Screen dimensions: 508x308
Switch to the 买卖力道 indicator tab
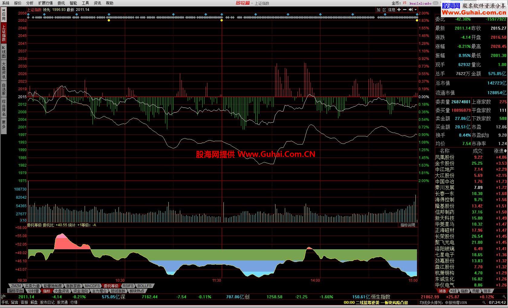[x=32, y=286]
